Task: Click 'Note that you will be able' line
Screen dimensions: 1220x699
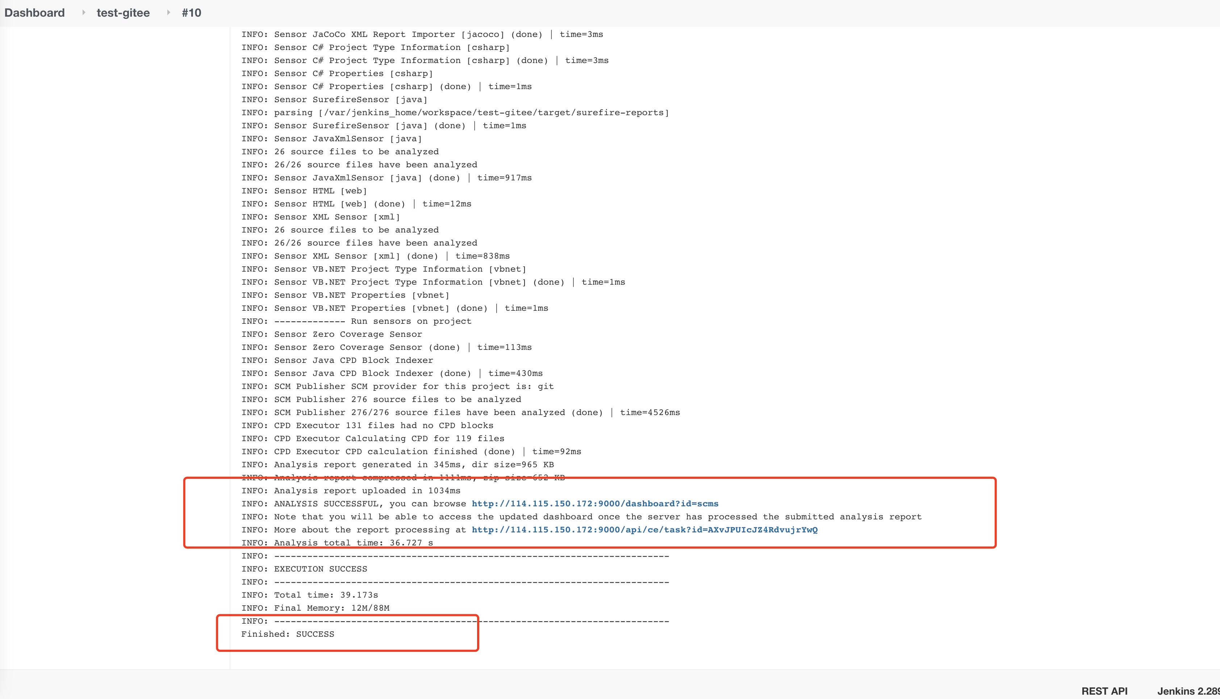Action: tap(581, 516)
